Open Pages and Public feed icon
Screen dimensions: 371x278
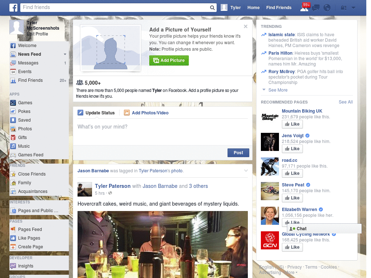pos(13,211)
